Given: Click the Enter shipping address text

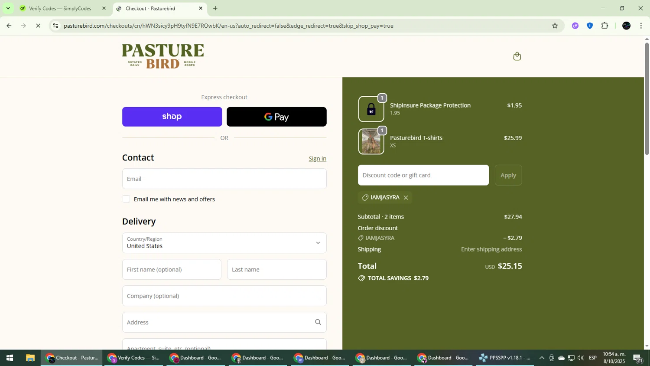Looking at the screenshot, I should 491,249.
